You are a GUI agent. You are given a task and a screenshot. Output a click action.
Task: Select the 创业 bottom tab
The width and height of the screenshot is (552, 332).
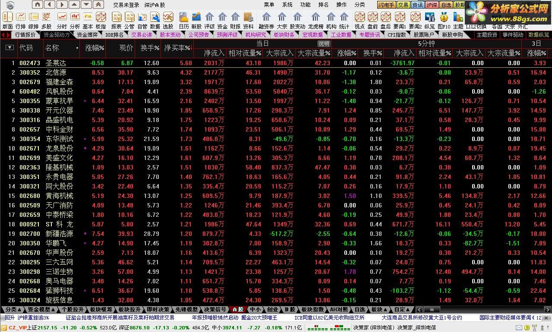coord(273,310)
